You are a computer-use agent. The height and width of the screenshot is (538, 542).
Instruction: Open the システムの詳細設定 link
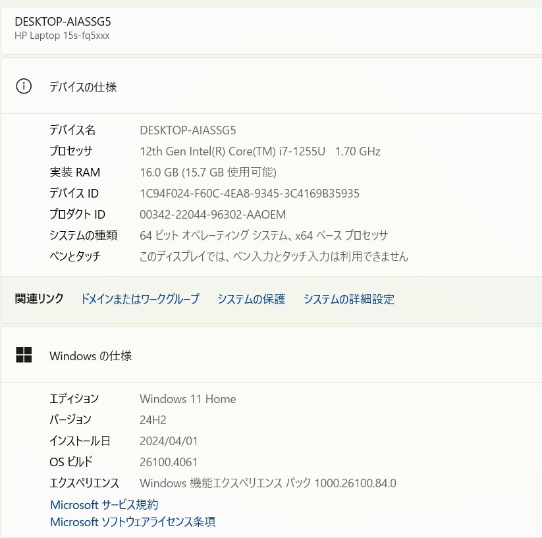tap(349, 299)
